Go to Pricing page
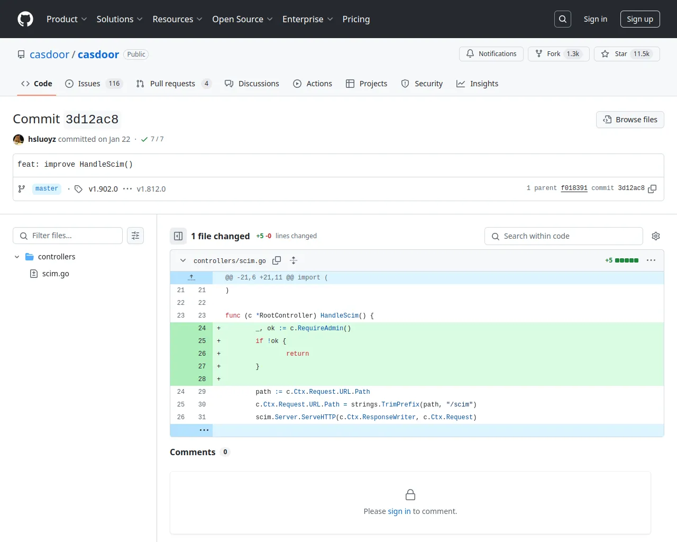The height and width of the screenshot is (542, 677). point(356,19)
